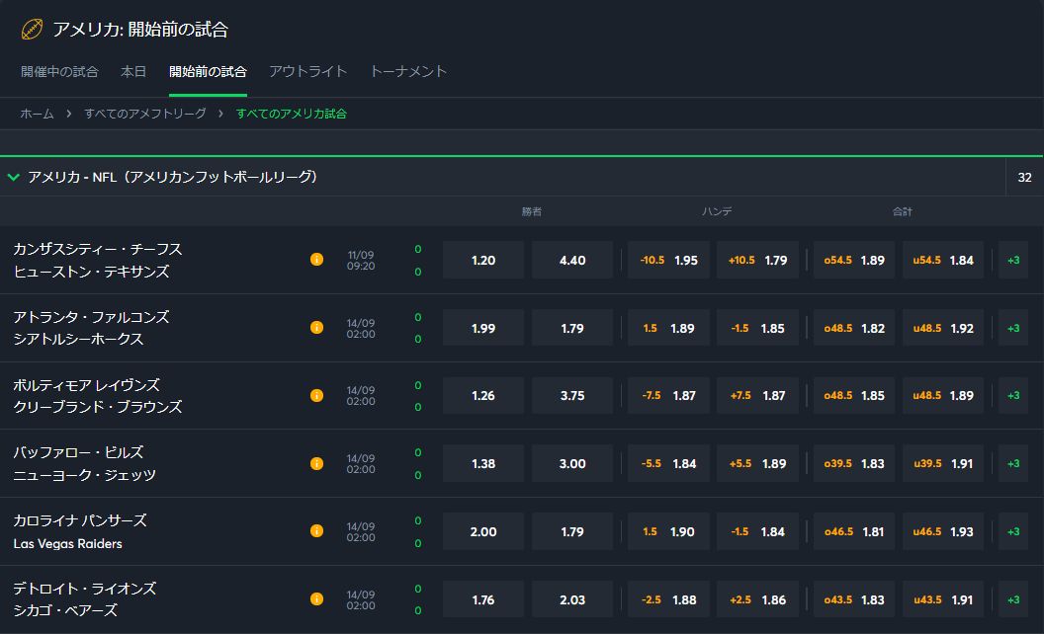Open info icon for Kansas City Chiefs match
The width and height of the screenshot is (1044, 634).
click(x=316, y=260)
